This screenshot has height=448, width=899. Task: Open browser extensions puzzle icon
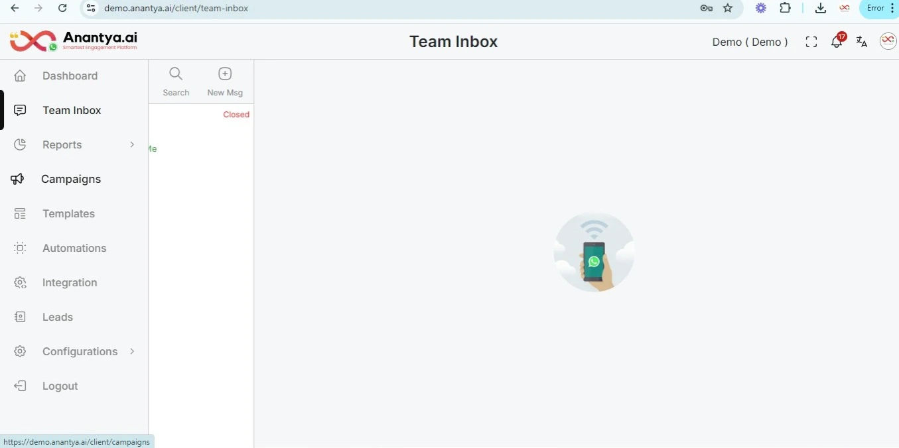pyautogui.click(x=785, y=8)
